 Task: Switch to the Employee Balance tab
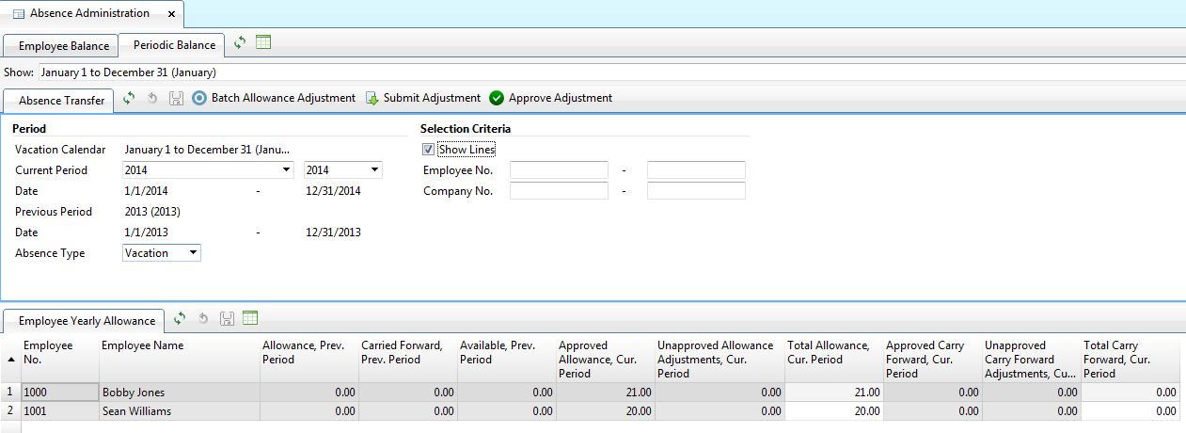coord(64,45)
